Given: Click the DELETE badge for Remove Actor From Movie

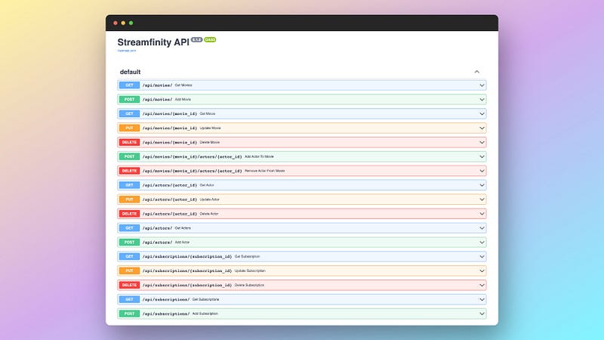Looking at the screenshot, I should pos(129,171).
